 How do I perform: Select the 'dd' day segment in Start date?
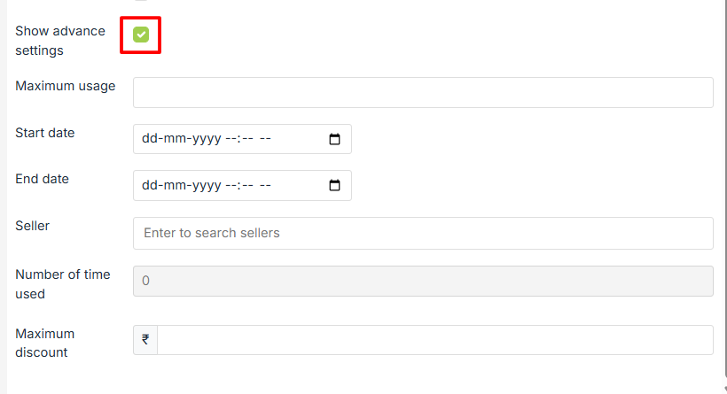coord(150,139)
